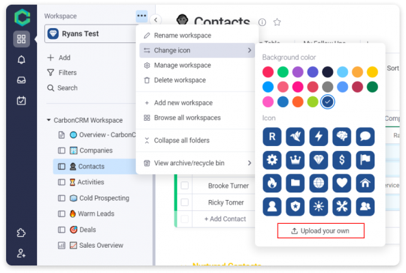
Task: Click Add in the workspace sidebar
Action: point(59,57)
